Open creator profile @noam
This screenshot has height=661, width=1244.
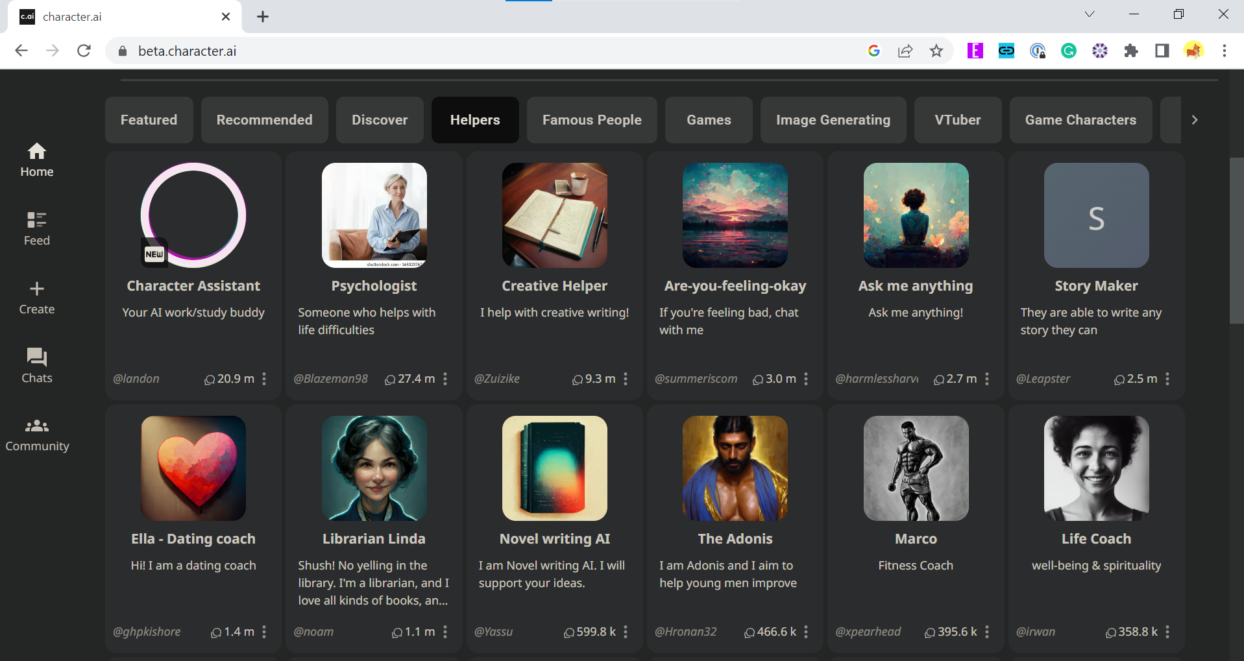coord(313,632)
